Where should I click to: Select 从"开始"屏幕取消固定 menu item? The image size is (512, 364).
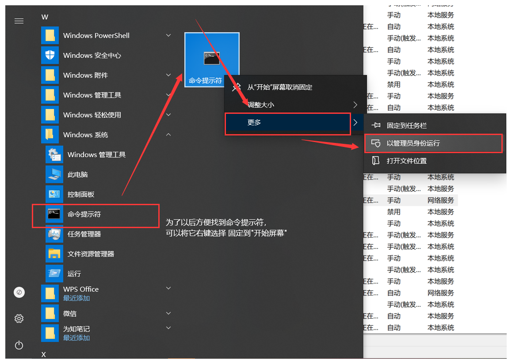295,87
